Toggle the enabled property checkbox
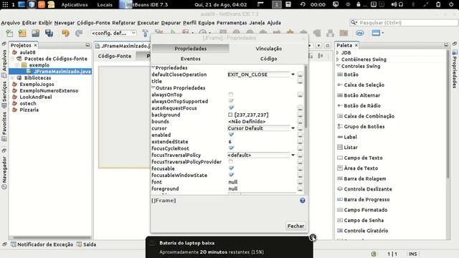The image size is (459, 258). [231, 135]
